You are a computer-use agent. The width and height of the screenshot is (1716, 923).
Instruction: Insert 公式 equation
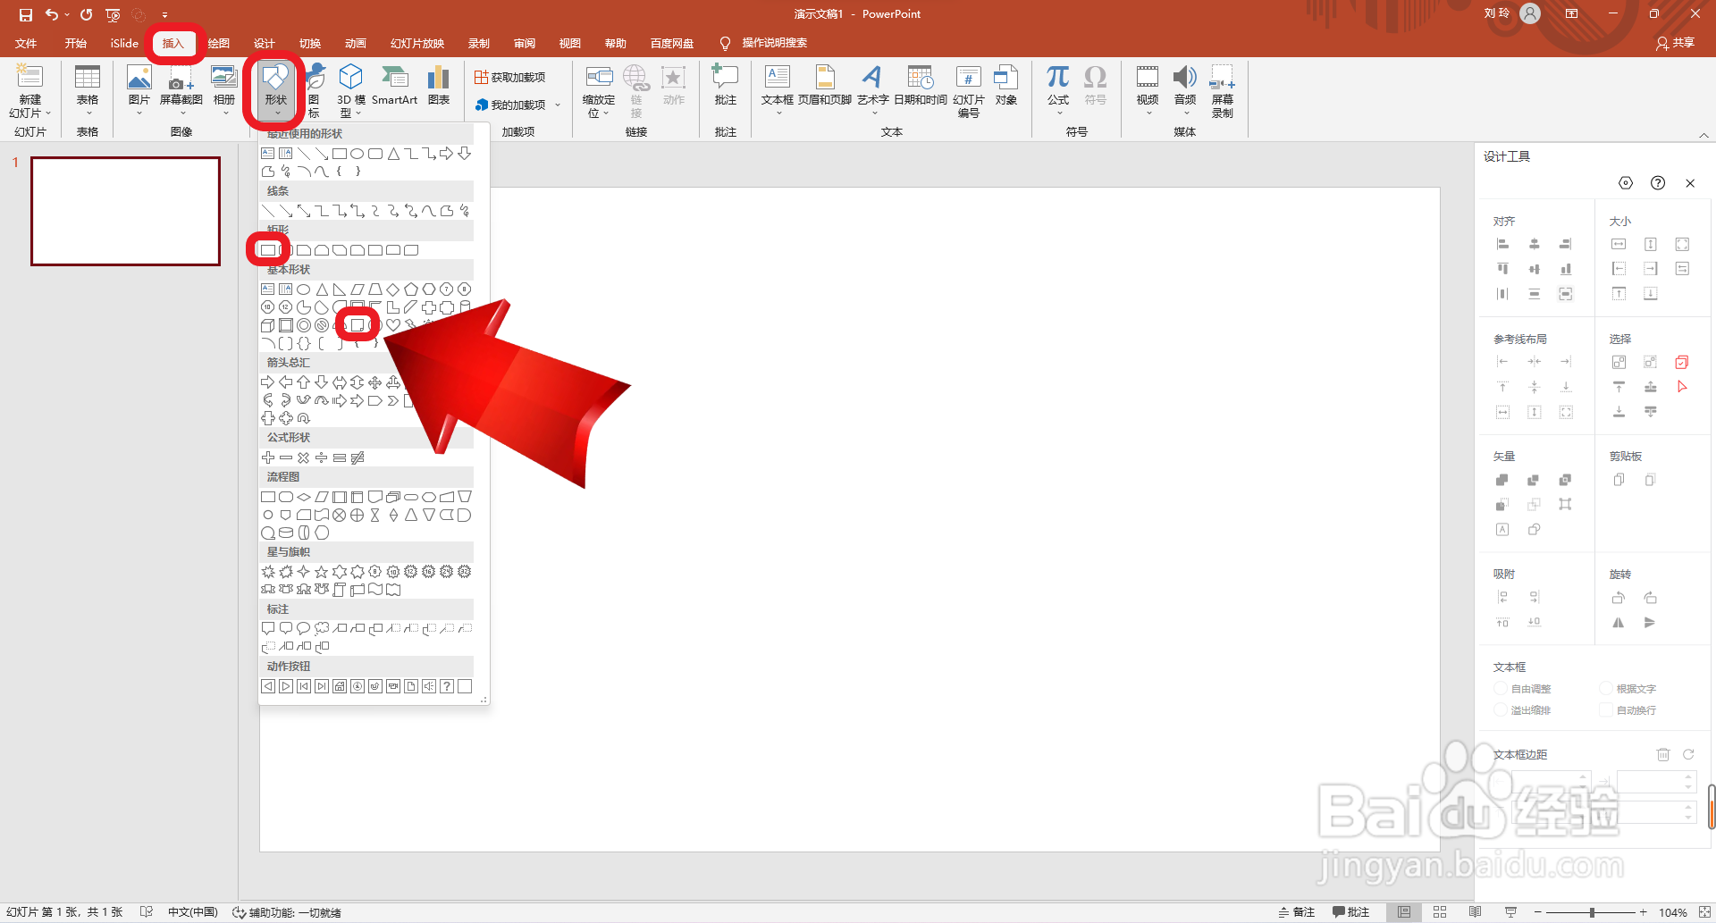(1058, 89)
